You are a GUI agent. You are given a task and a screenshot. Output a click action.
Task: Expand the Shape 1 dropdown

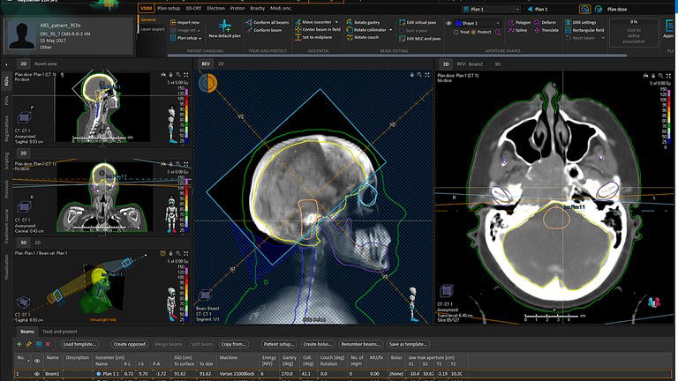(481, 21)
